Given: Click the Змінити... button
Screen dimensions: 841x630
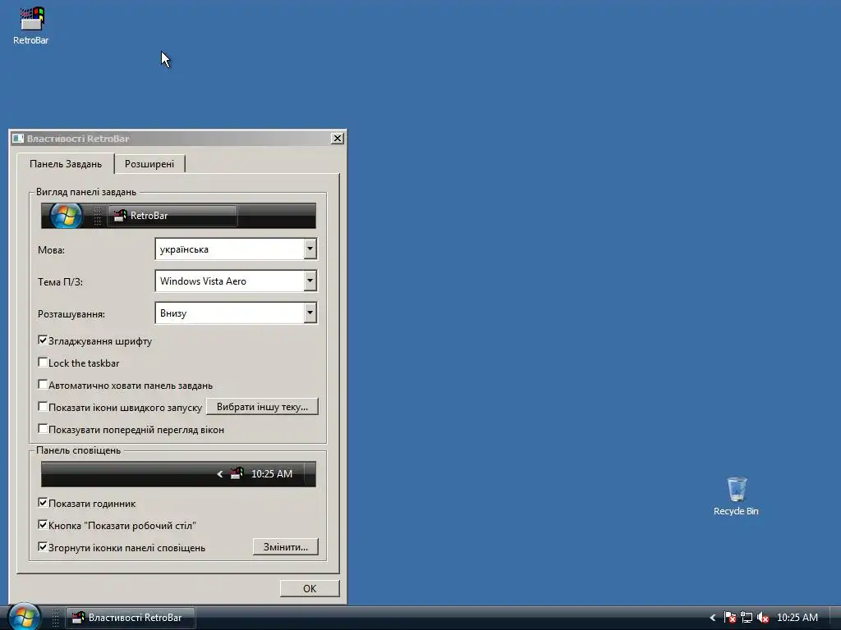Looking at the screenshot, I should tap(285, 547).
